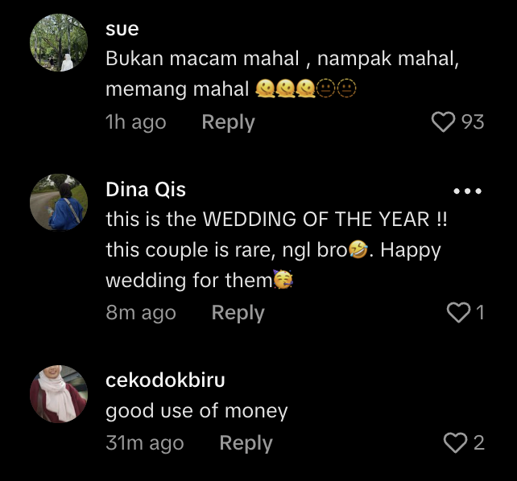Tap the username sue
The width and height of the screenshot is (517, 481).
pyautogui.click(x=122, y=29)
